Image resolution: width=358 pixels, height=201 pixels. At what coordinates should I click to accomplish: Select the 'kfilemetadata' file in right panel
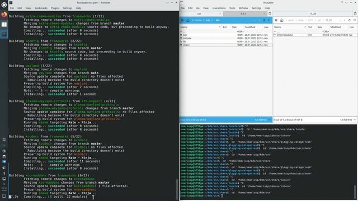coord(315,35)
